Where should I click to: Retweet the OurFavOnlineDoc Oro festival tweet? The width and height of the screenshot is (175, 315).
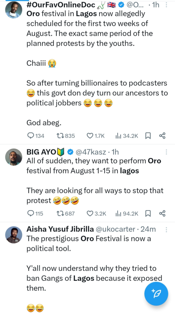(66, 136)
